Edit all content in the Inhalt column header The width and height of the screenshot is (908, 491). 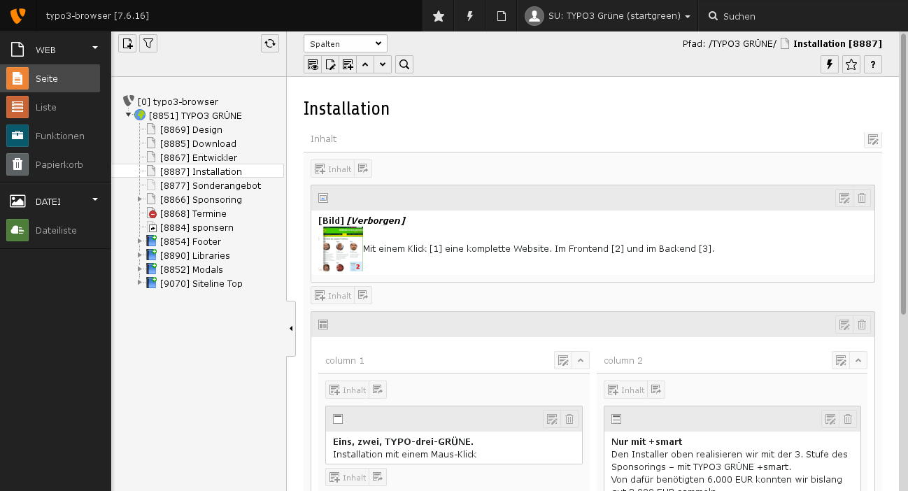coord(873,139)
